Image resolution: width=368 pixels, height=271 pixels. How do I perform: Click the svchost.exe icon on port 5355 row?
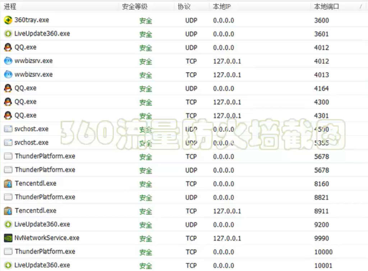8,142
